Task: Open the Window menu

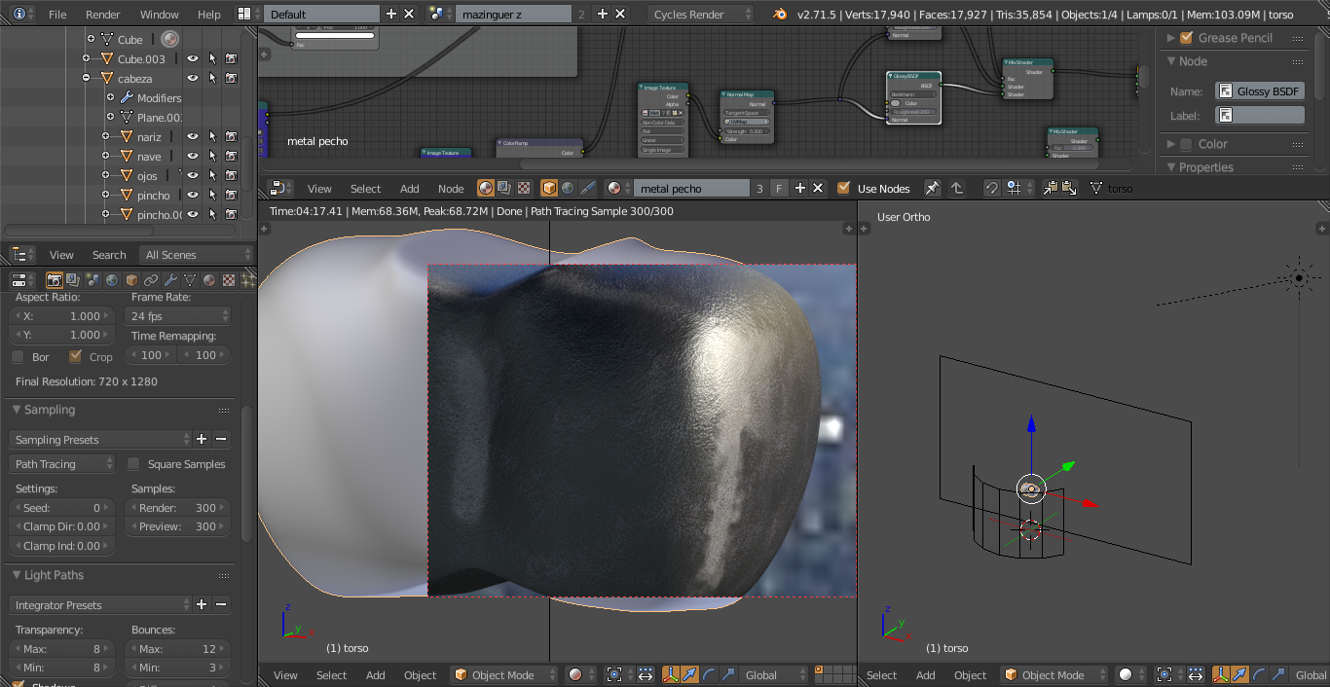Action: pyautogui.click(x=159, y=14)
